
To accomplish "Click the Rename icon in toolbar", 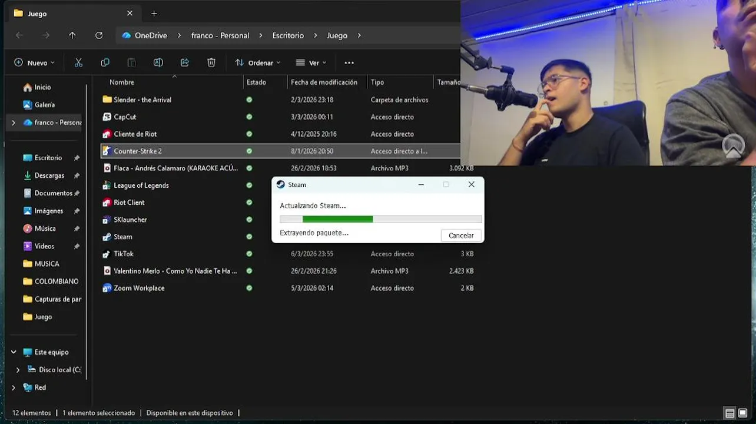I will click(158, 63).
